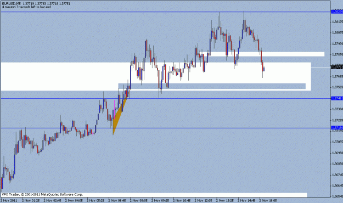
Task: Click the '2 Nov 13:25' time label
Action: click(x=225, y=200)
